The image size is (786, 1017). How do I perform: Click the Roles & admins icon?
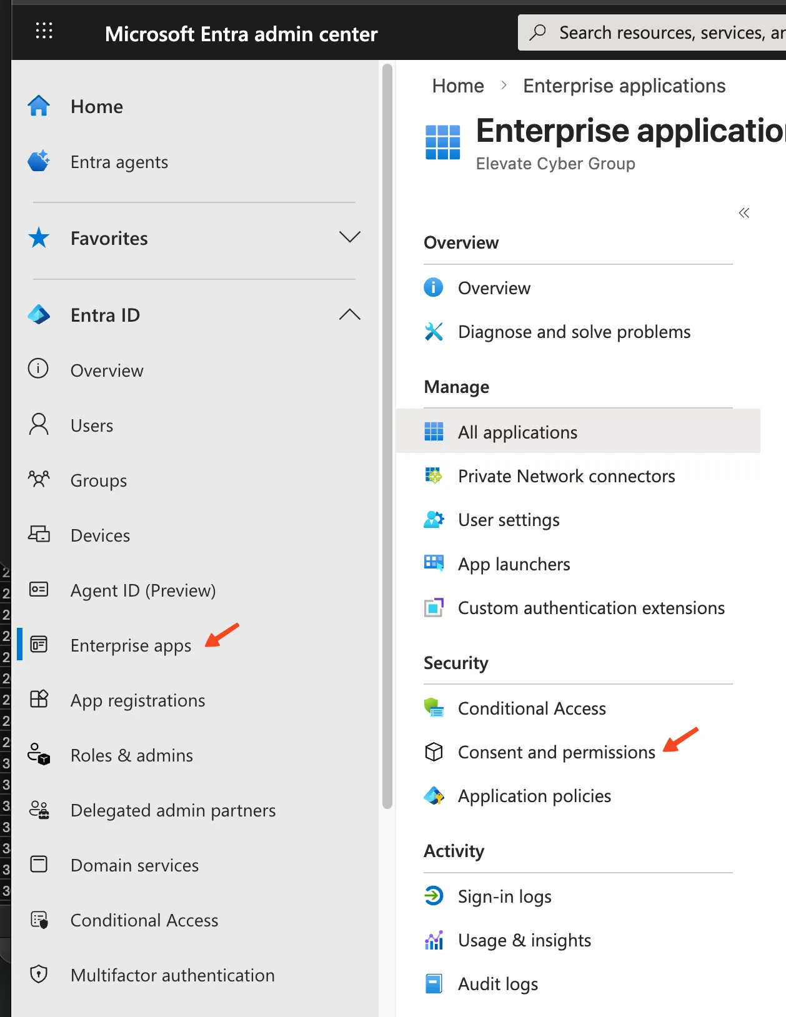39,754
